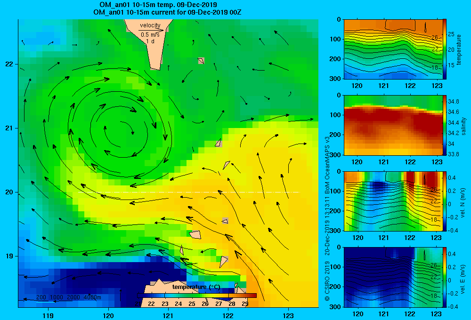This screenshot has width=471, height=320.
Task: Click the '18' contour label in temperature panel
Action: tap(435, 68)
